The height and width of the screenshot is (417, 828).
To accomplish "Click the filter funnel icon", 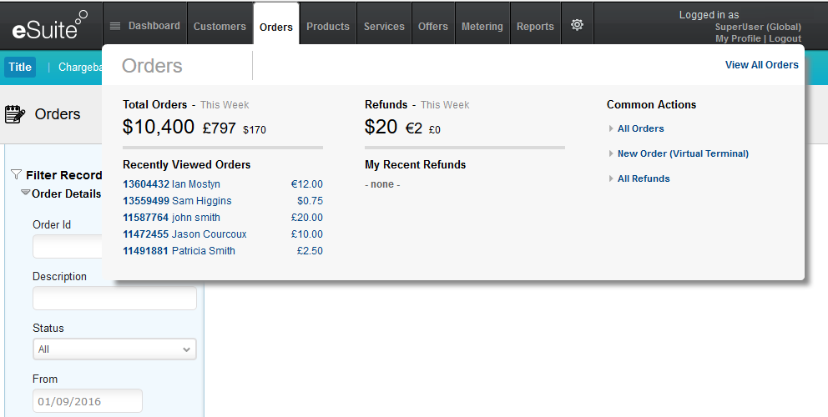I will 16,175.
